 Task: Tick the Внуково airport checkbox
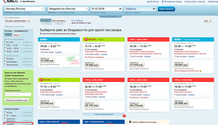pyautogui.click(x=6, y=58)
